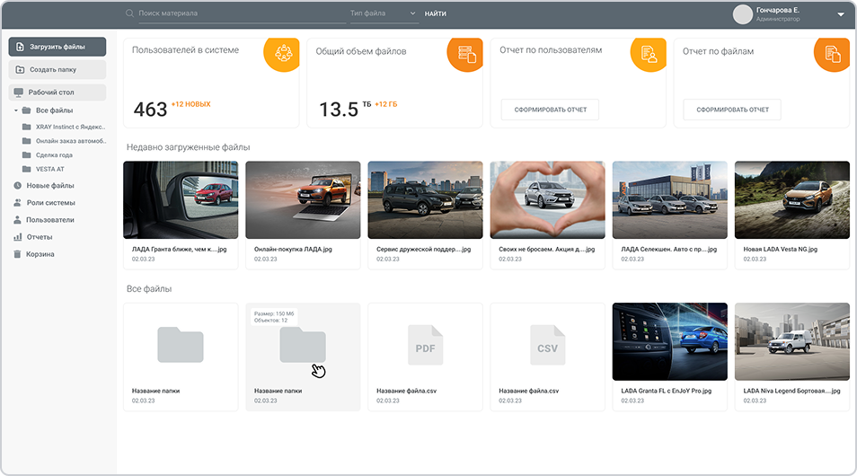Open the PDF file icon
The width and height of the screenshot is (857, 476).
tap(425, 345)
